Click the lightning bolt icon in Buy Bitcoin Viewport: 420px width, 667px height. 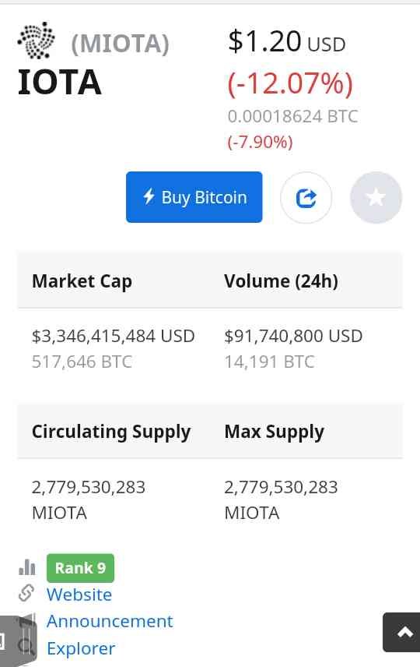(149, 196)
